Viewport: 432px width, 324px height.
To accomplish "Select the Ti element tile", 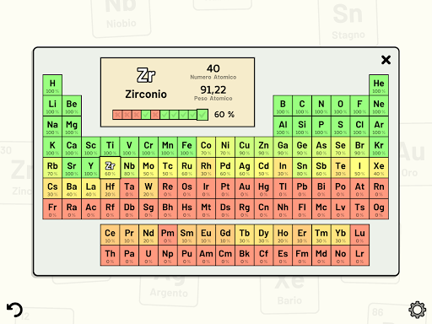I will coord(110,147).
